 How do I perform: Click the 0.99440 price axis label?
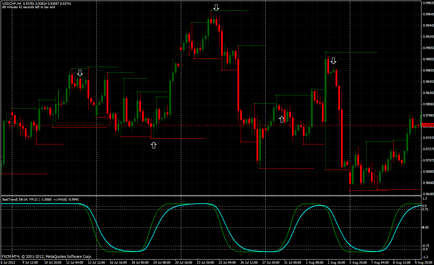(428, 26)
